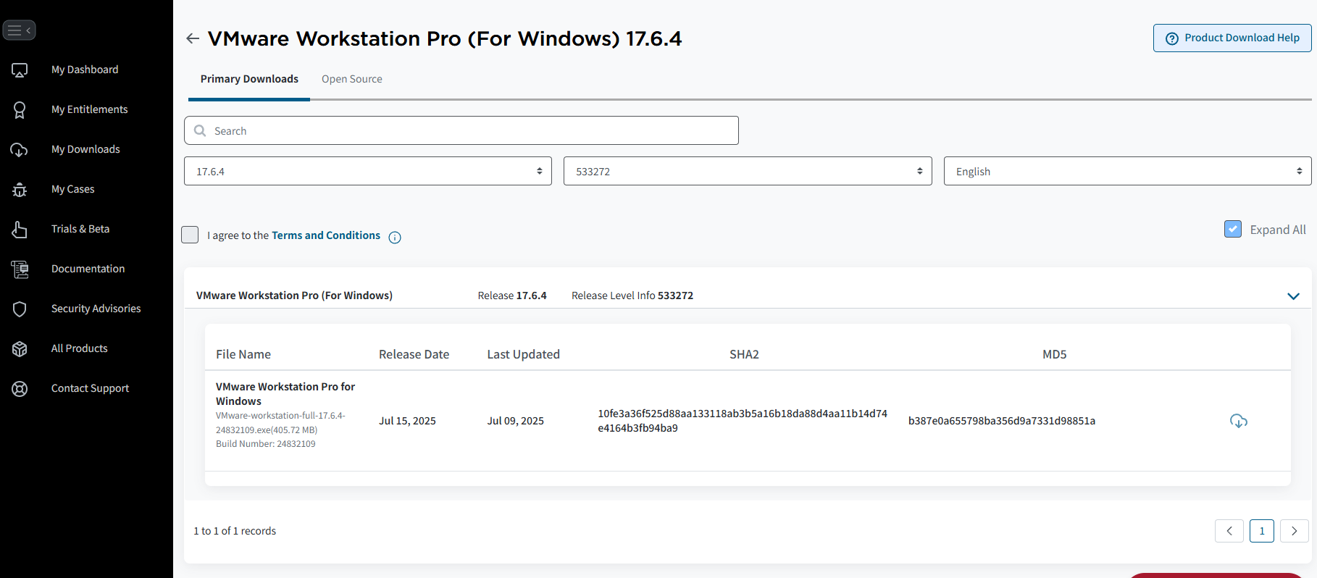Open Trials & Beta menu item

(80, 229)
